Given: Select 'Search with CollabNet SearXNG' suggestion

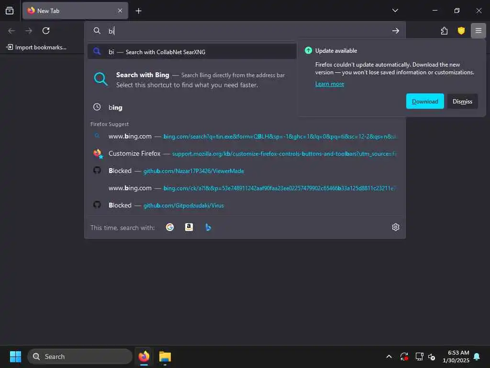Looking at the screenshot, I should pyautogui.click(x=192, y=52).
